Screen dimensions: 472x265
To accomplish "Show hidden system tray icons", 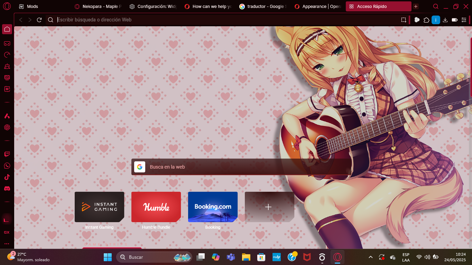I will (371, 257).
